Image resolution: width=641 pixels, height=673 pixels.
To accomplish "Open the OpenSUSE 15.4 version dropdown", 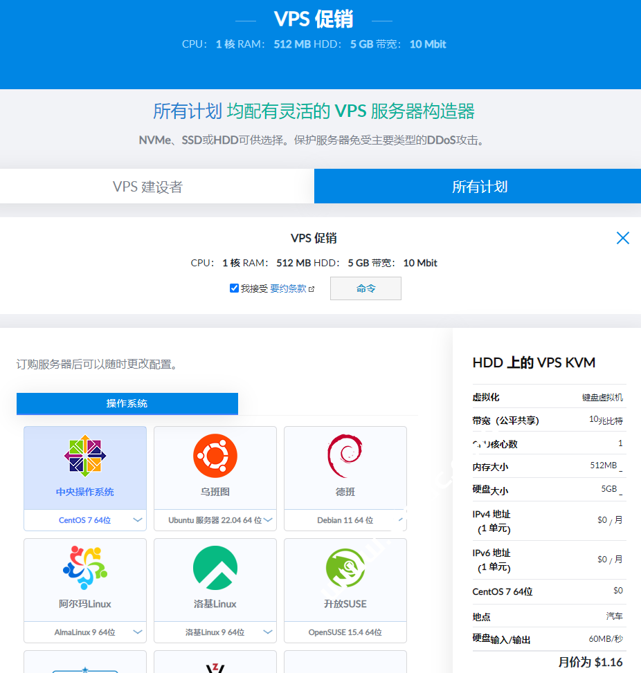I will (x=345, y=631).
